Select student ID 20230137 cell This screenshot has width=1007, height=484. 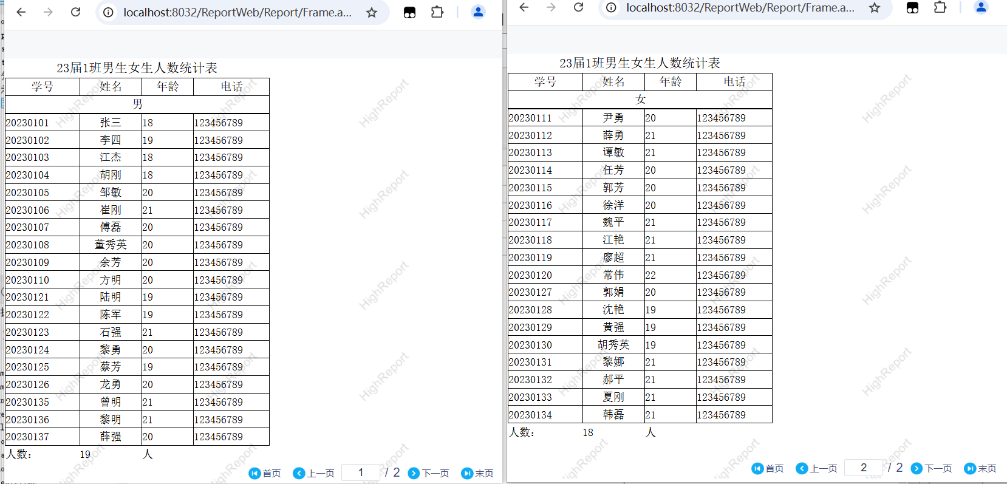pyautogui.click(x=43, y=437)
